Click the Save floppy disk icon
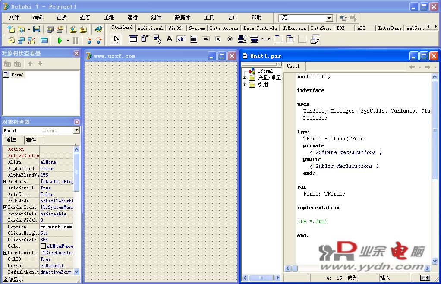Viewport: 441px width, 284px height. (x=37, y=29)
